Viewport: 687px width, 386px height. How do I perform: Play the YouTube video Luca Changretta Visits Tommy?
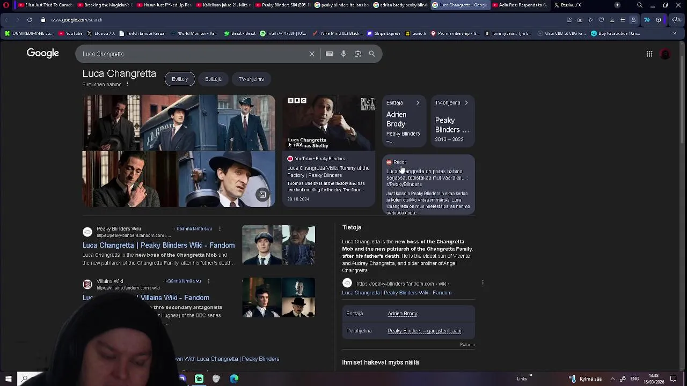click(x=328, y=151)
